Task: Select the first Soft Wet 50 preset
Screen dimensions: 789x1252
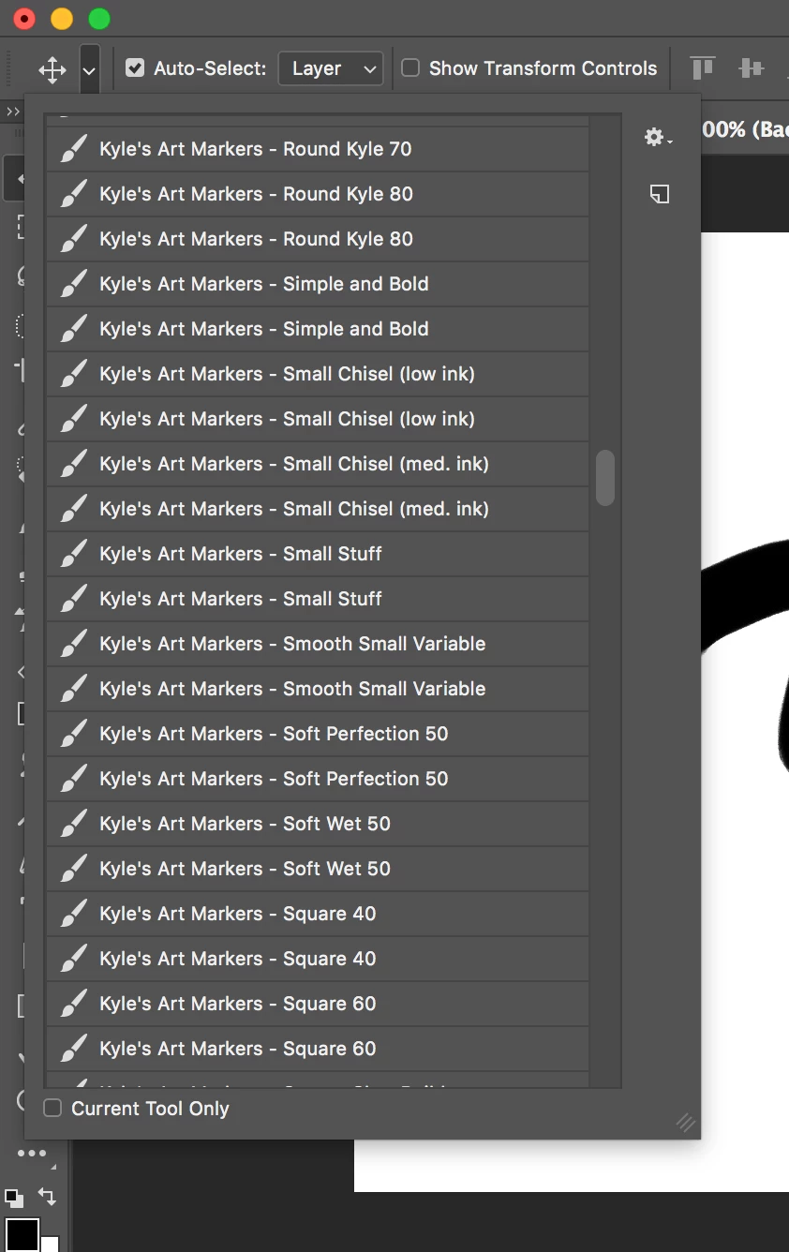Action: (x=318, y=824)
